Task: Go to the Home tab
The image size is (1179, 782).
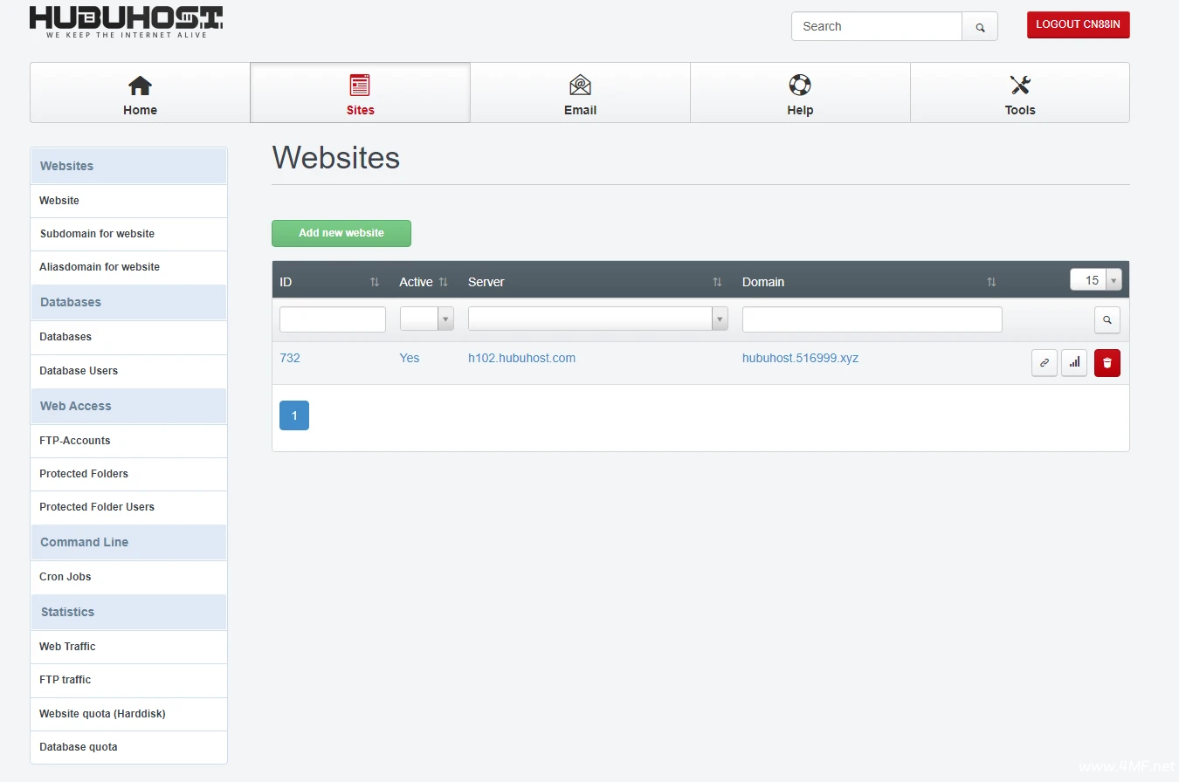Action: click(140, 93)
